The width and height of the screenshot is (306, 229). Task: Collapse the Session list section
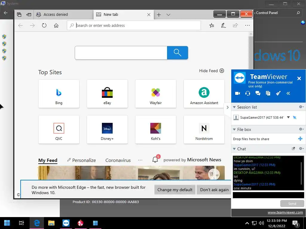click(x=234, y=107)
